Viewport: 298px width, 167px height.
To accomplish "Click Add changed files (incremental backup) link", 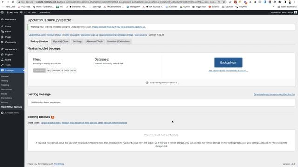I will pyautogui.click(x=228, y=71).
